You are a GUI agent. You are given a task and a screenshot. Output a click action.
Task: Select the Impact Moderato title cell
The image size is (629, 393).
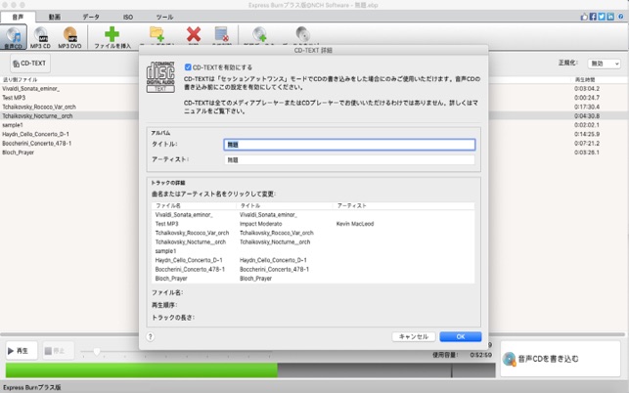pyautogui.click(x=261, y=224)
